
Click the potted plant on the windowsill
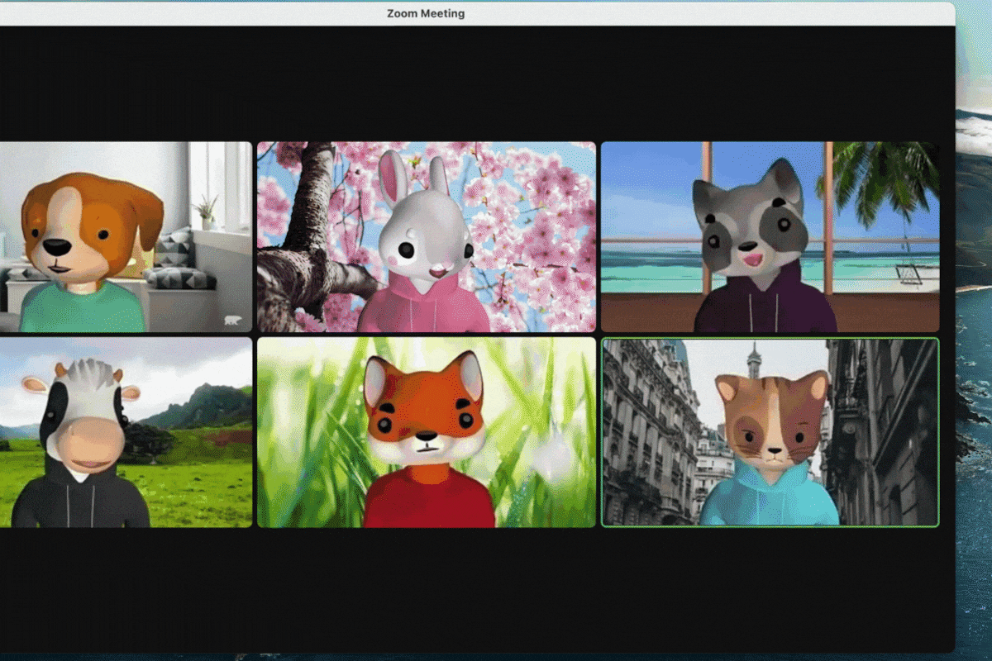click(207, 211)
